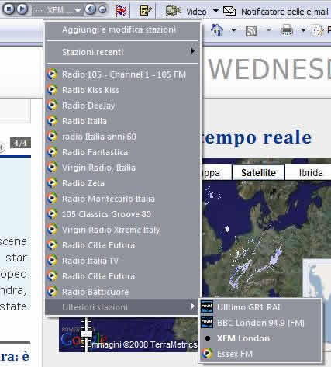
Task: Click tempo reale headline link
Action: pyautogui.click(x=258, y=137)
